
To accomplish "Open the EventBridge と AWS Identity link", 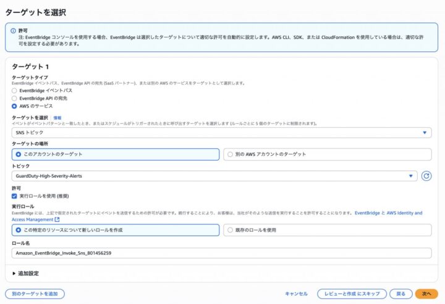I will coord(388,213).
